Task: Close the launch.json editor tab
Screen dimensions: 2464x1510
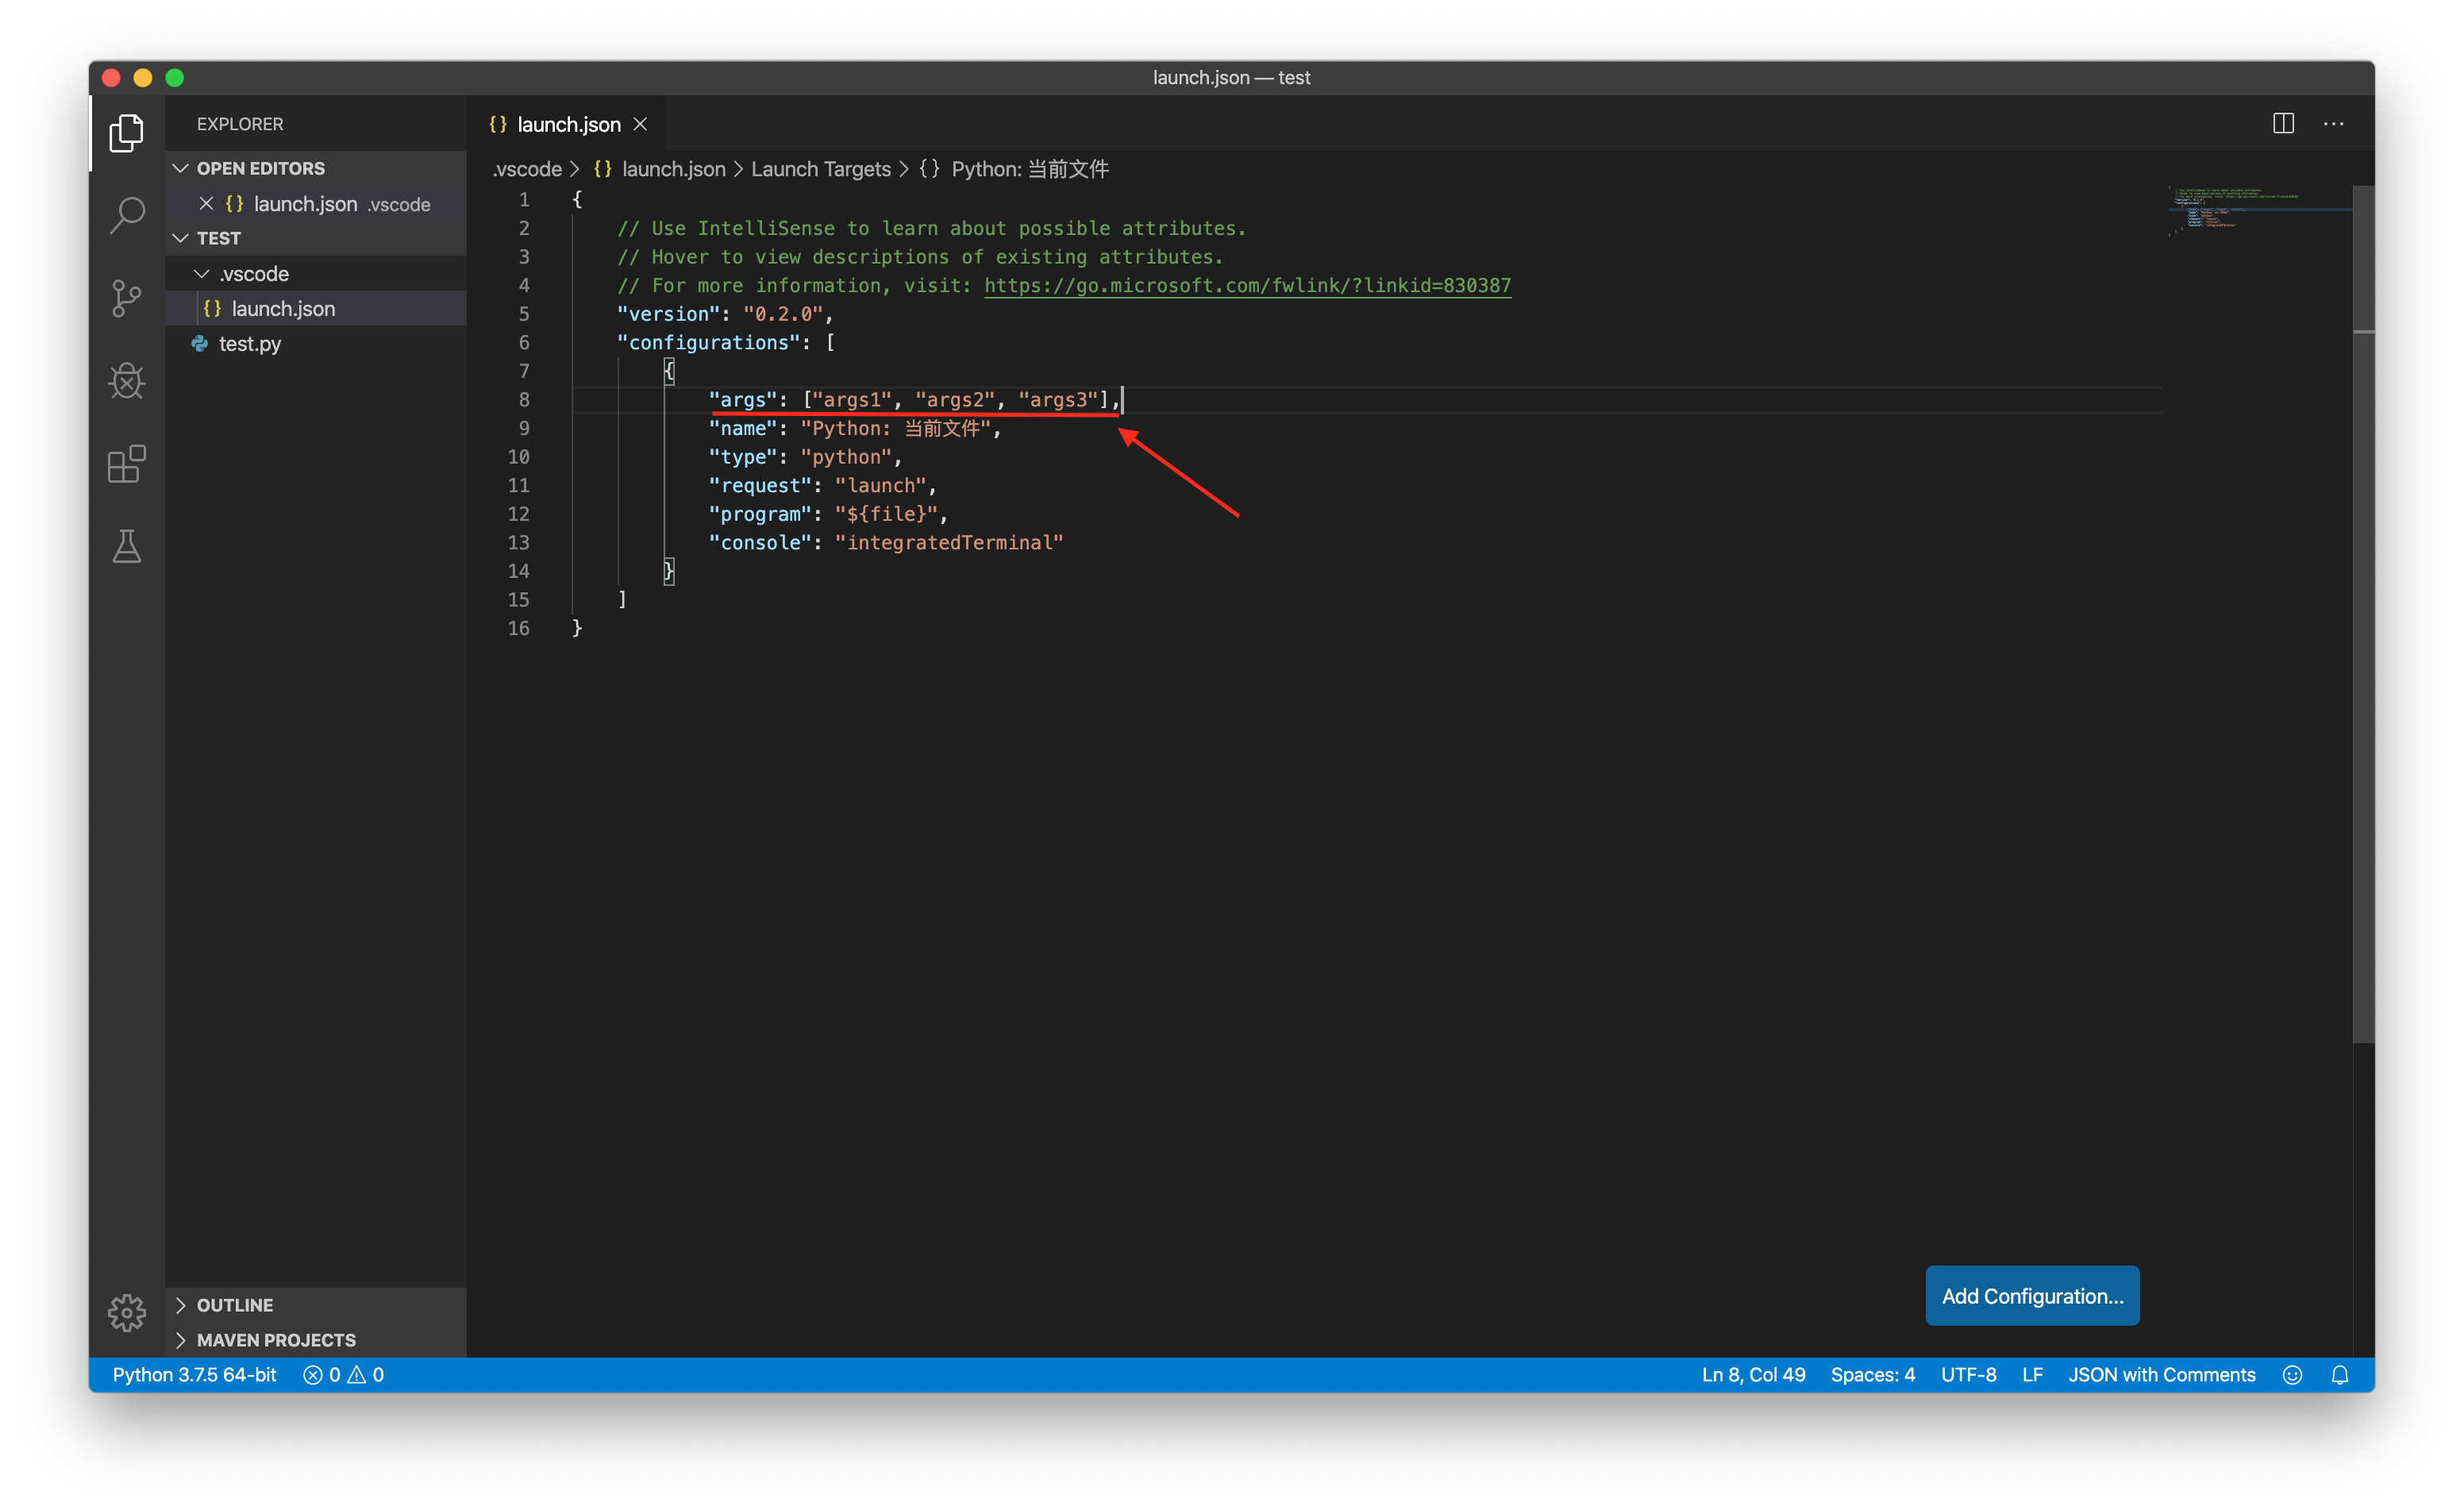Action: point(641,124)
